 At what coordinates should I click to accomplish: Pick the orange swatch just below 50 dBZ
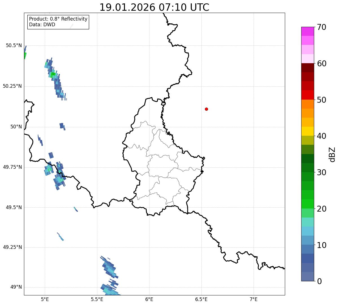[x=307, y=104]
